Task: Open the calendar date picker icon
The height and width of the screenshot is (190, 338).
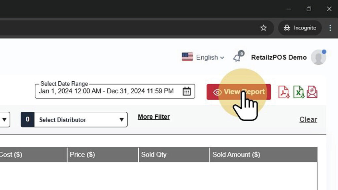Action: (186, 91)
